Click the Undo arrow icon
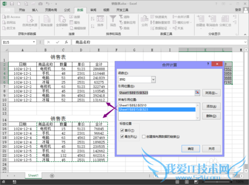 48,3
